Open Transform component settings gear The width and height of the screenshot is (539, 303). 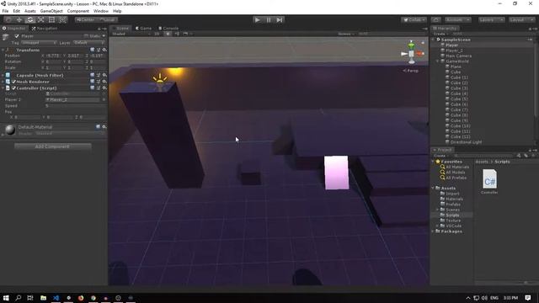click(x=104, y=50)
